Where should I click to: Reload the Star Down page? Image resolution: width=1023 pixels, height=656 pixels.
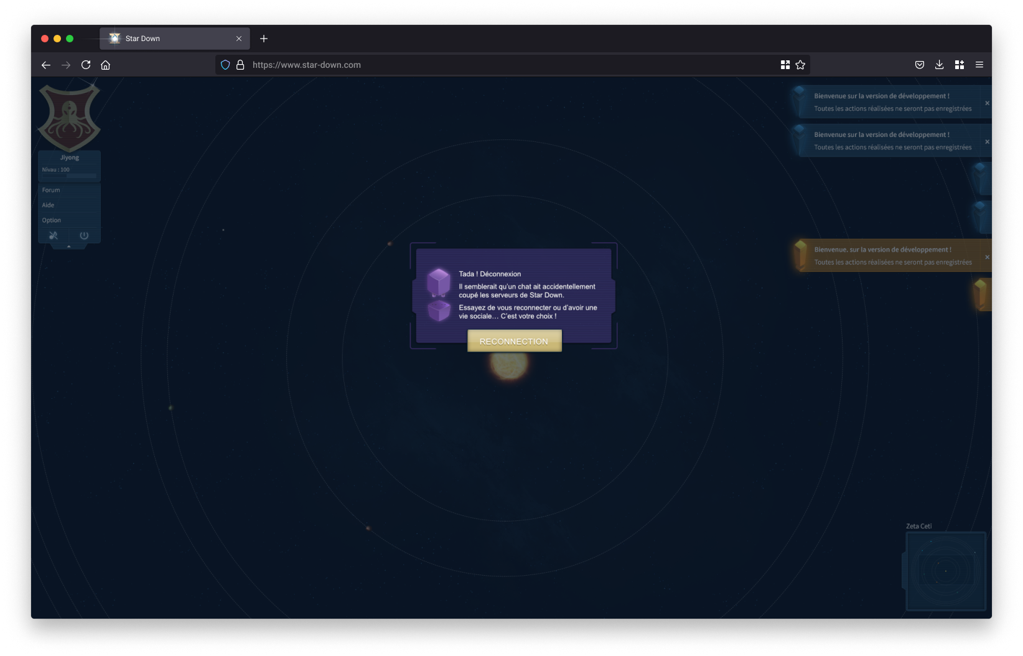pyautogui.click(x=86, y=65)
